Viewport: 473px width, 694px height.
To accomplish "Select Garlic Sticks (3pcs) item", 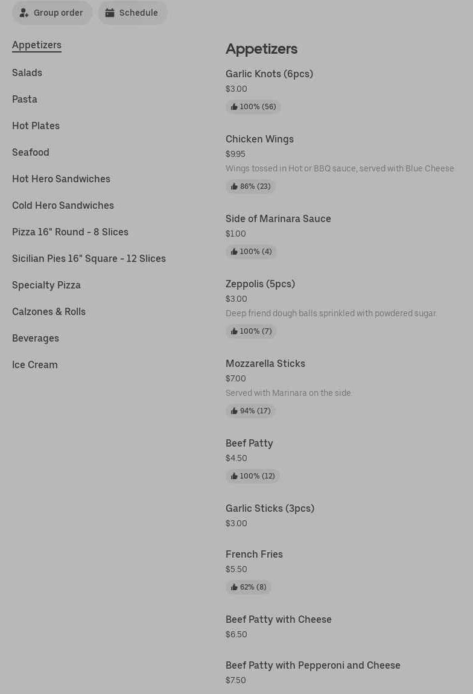I will (270, 508).
